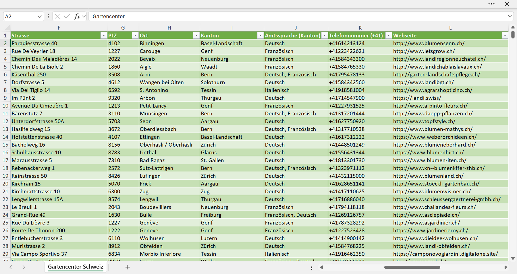Expand the formula bar chevron

coord(510,16)
